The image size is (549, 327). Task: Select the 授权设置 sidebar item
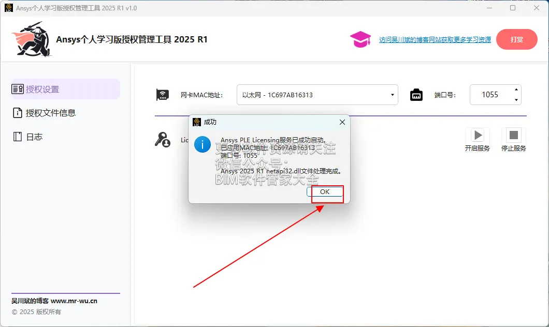click(65, 89)
